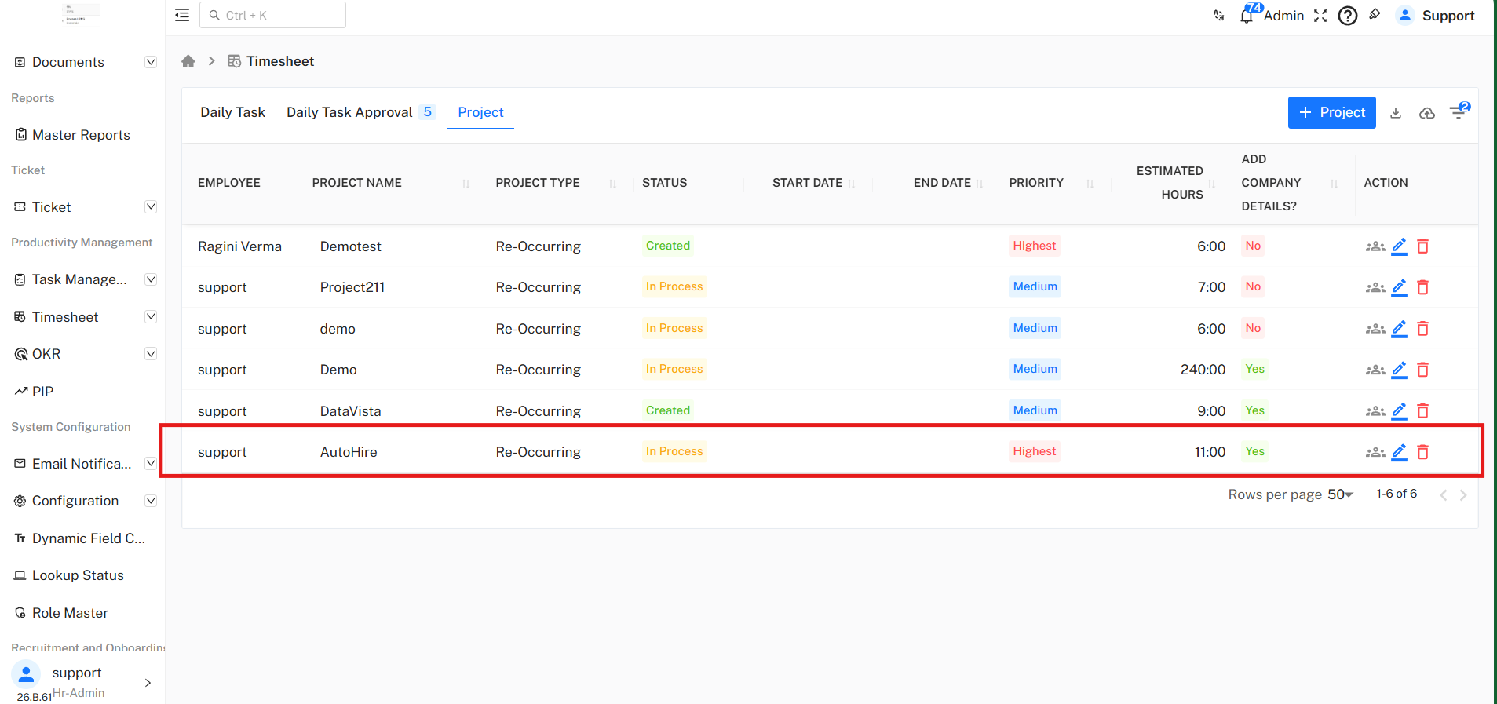The height and width of the screenshot is (704, 1497).
Task: Expand the Timesheet sidebar menu
Action: [x=151, y=317]
